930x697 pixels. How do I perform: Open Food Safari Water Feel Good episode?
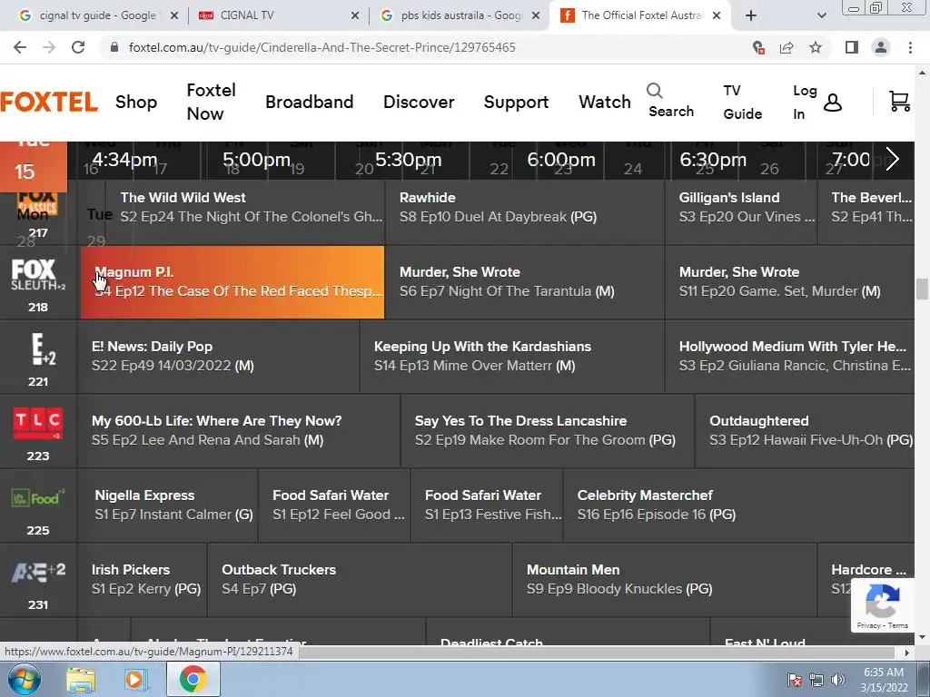pyautogui.click(x=334, y=505)
